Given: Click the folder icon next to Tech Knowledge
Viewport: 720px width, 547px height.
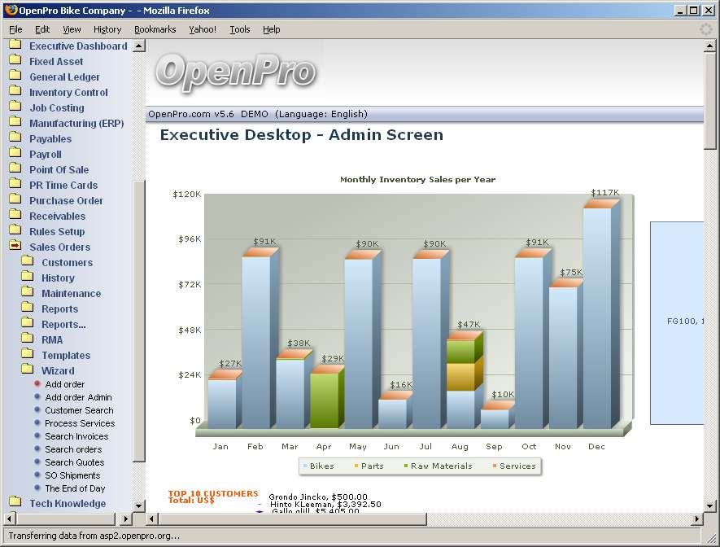Looking at the screenshot, I should (15, 503).
